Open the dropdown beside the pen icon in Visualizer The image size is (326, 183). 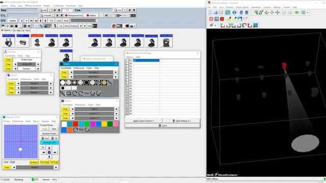pos(215,25)
